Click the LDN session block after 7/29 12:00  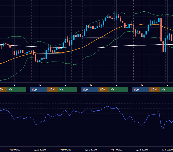[x=52, y=89]
